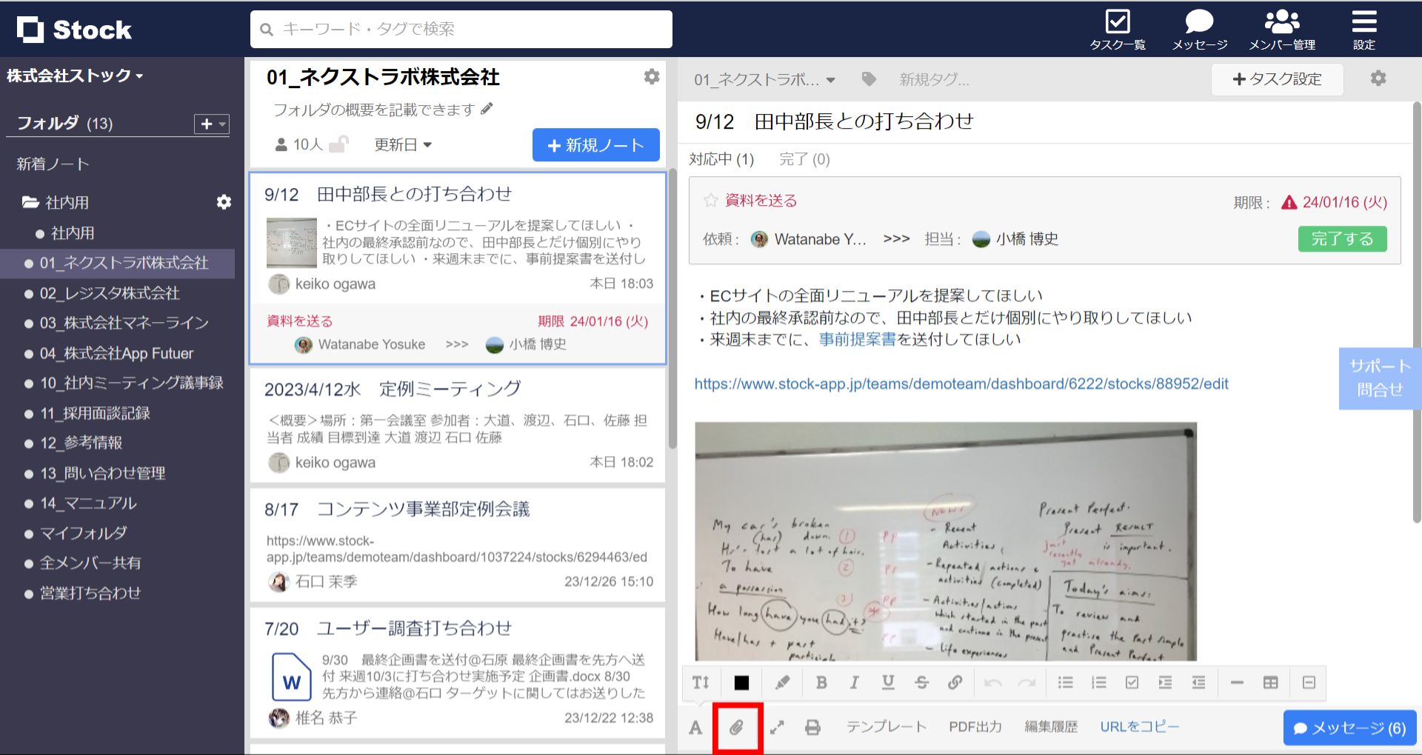Screen dimensions: 1422x755
Task: Open the black text color swatch
Action: click(741, 682)
